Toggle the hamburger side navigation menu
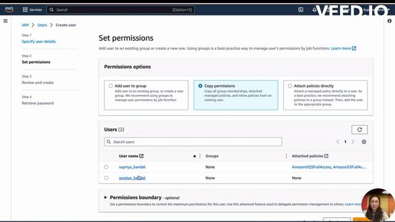395x222 pixels. tap(6, 21)
